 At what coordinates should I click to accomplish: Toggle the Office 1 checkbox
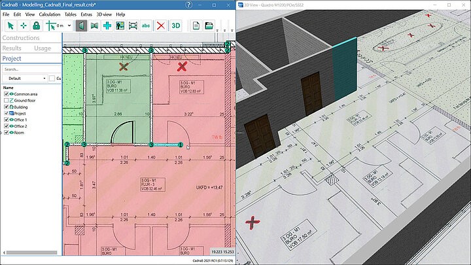(x=7, y=120)
